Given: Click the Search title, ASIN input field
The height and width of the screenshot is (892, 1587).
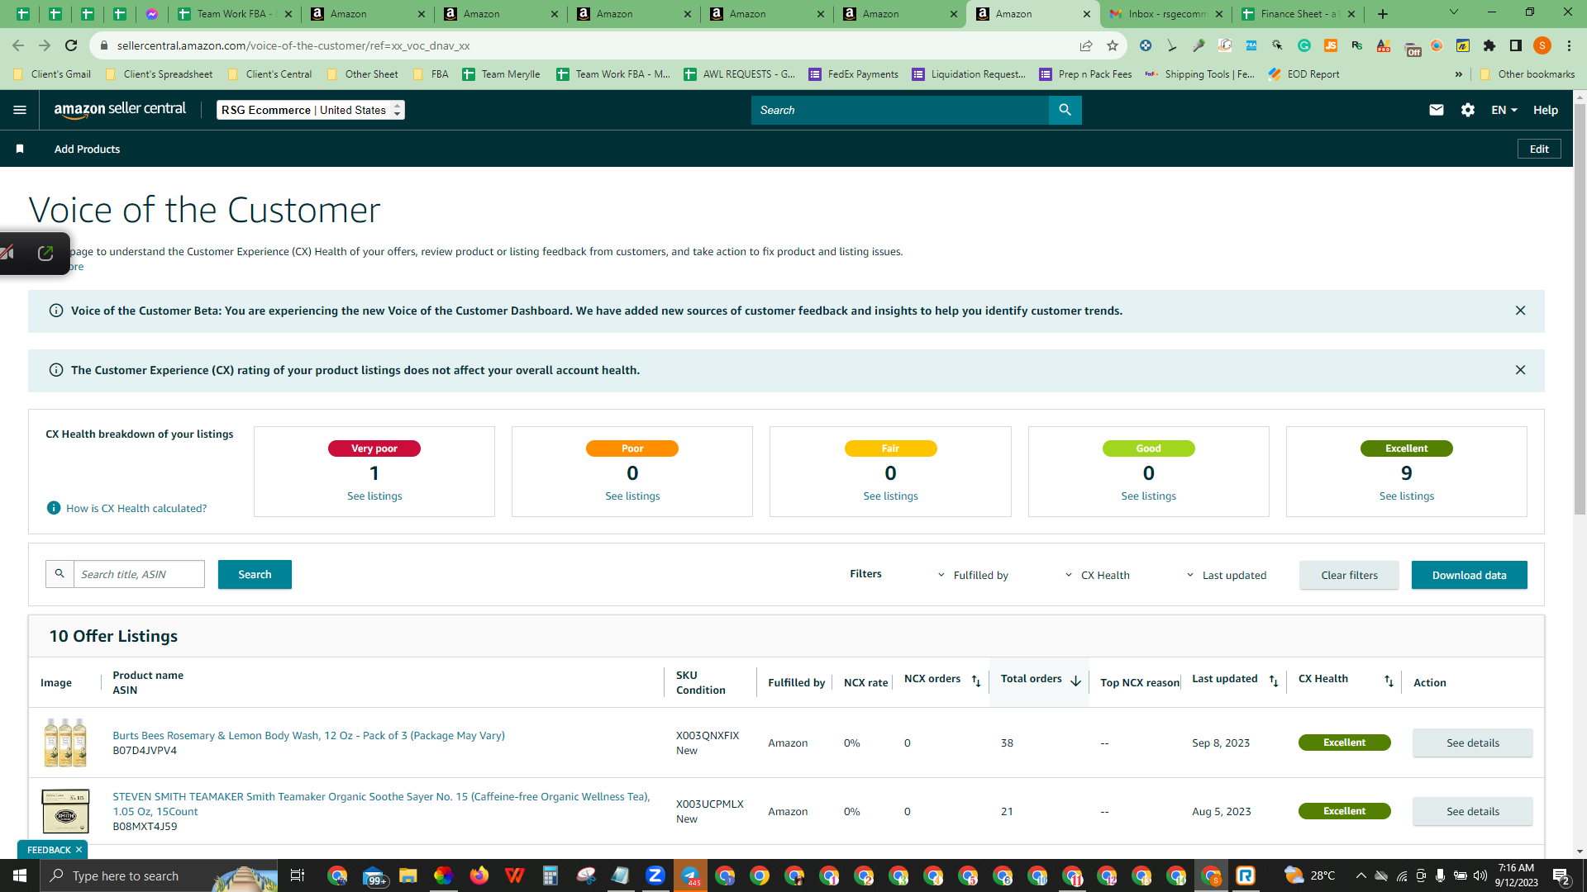Looking at the screenshot, I should click(x=139, y=574).
